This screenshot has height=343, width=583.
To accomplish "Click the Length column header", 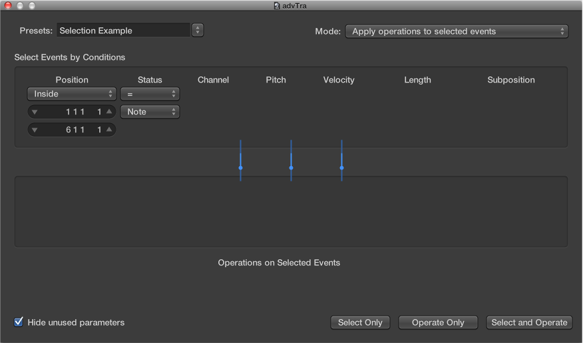I will (417, 80).
